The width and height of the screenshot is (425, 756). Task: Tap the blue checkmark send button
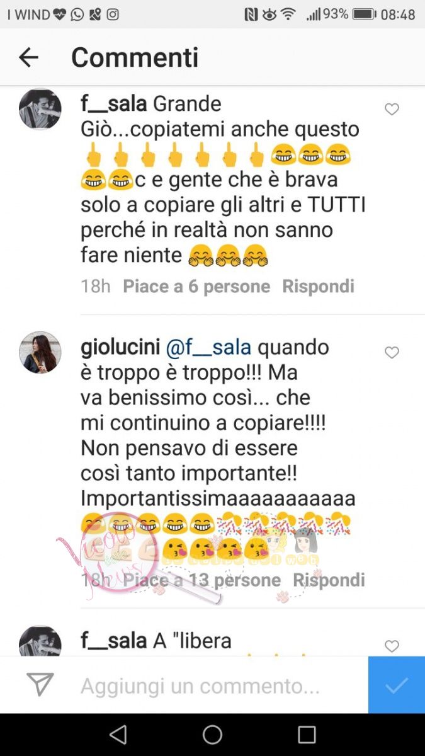click(x=397, y=685)
